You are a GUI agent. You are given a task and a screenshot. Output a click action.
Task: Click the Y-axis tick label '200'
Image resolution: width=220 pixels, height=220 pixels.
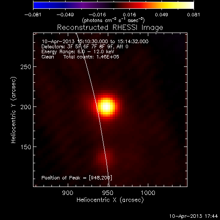pos(26,107)
